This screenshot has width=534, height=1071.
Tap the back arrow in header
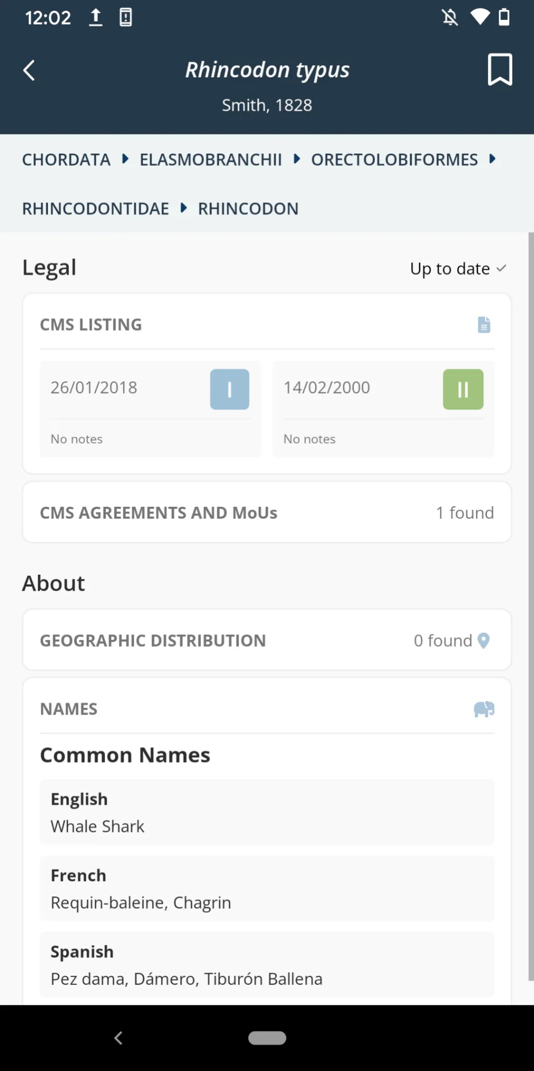tap(29, 70)
